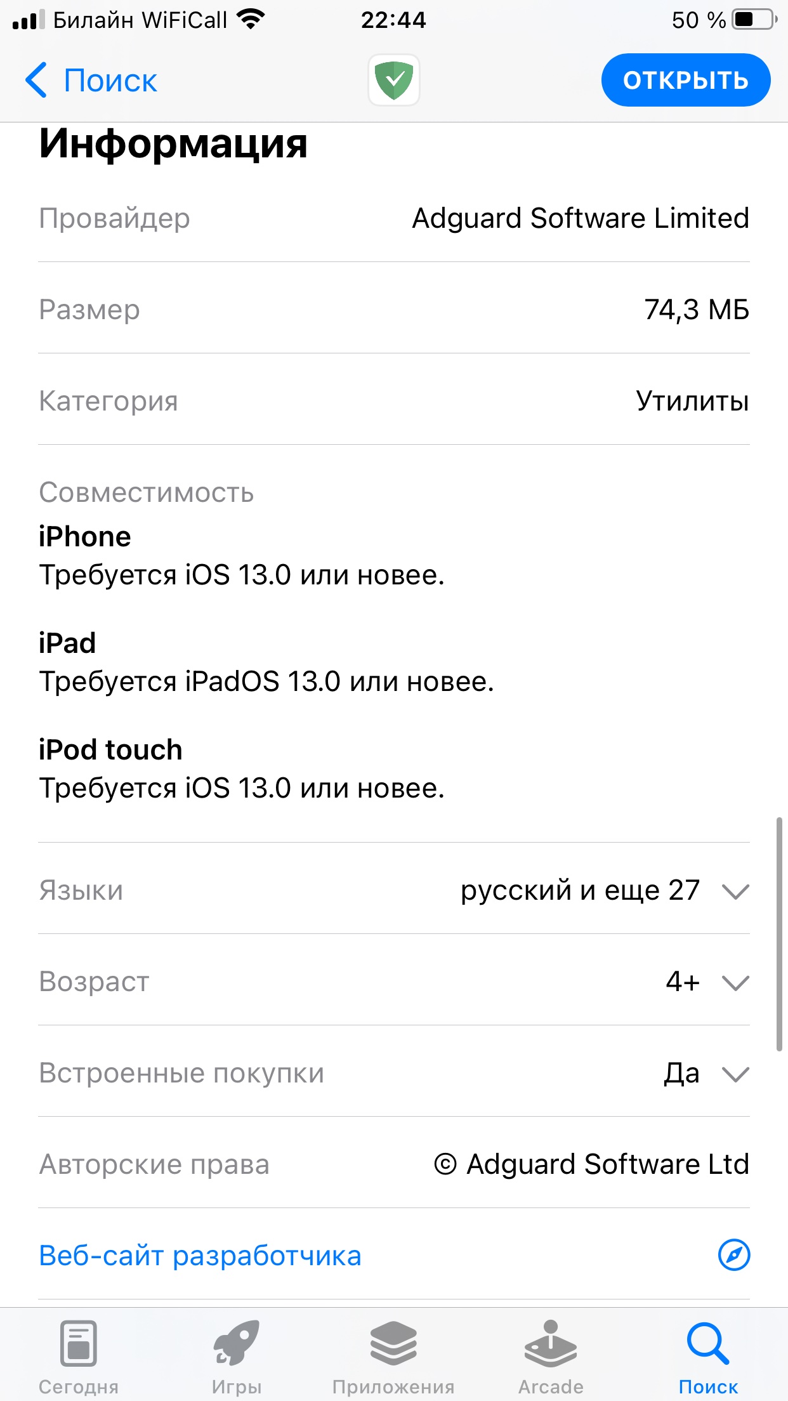Tap the AdGuard shield app icon
Image resolution: width=788 pixels, height=1401 pixels.
[393, 80]
